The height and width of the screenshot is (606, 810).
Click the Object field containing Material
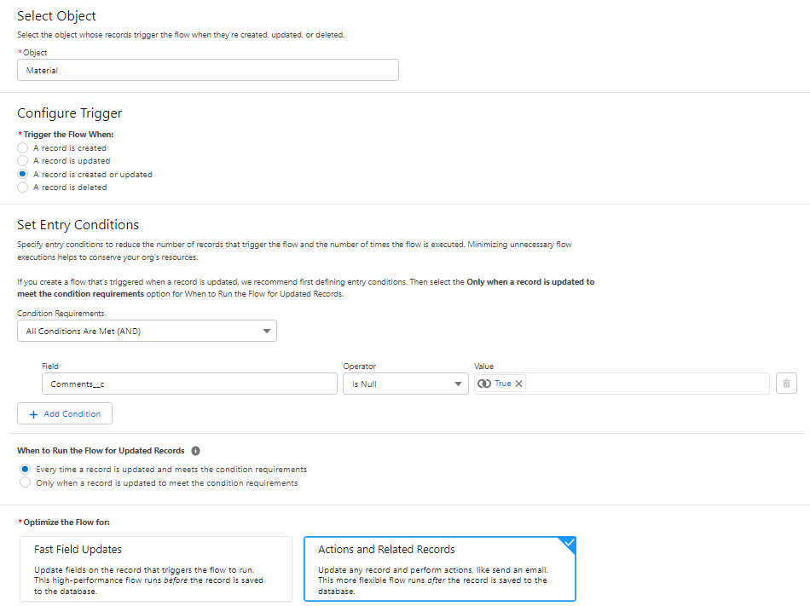click(x=207, y=70)
